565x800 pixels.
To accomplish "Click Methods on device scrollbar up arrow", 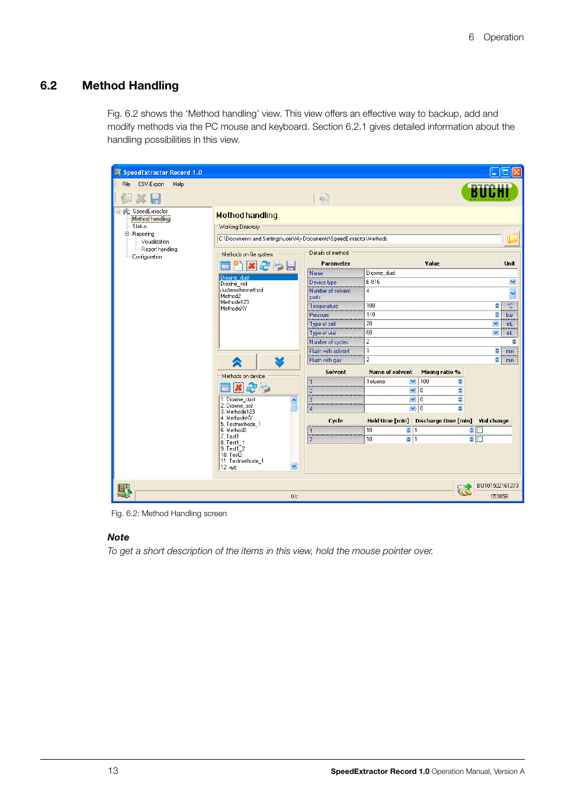I will pos(294,400).
